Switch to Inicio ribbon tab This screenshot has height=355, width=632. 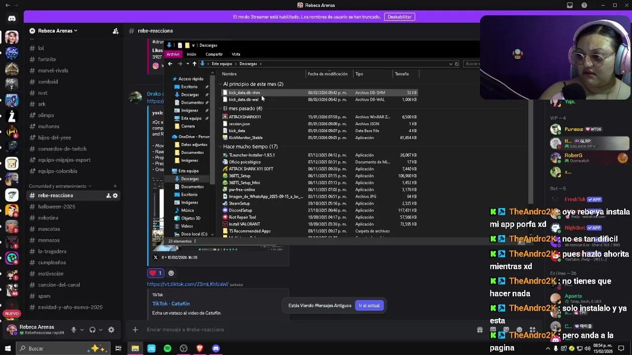[191, 54]
